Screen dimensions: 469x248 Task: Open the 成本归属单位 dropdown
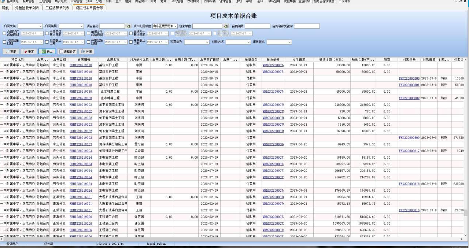[x=175, y=26]
